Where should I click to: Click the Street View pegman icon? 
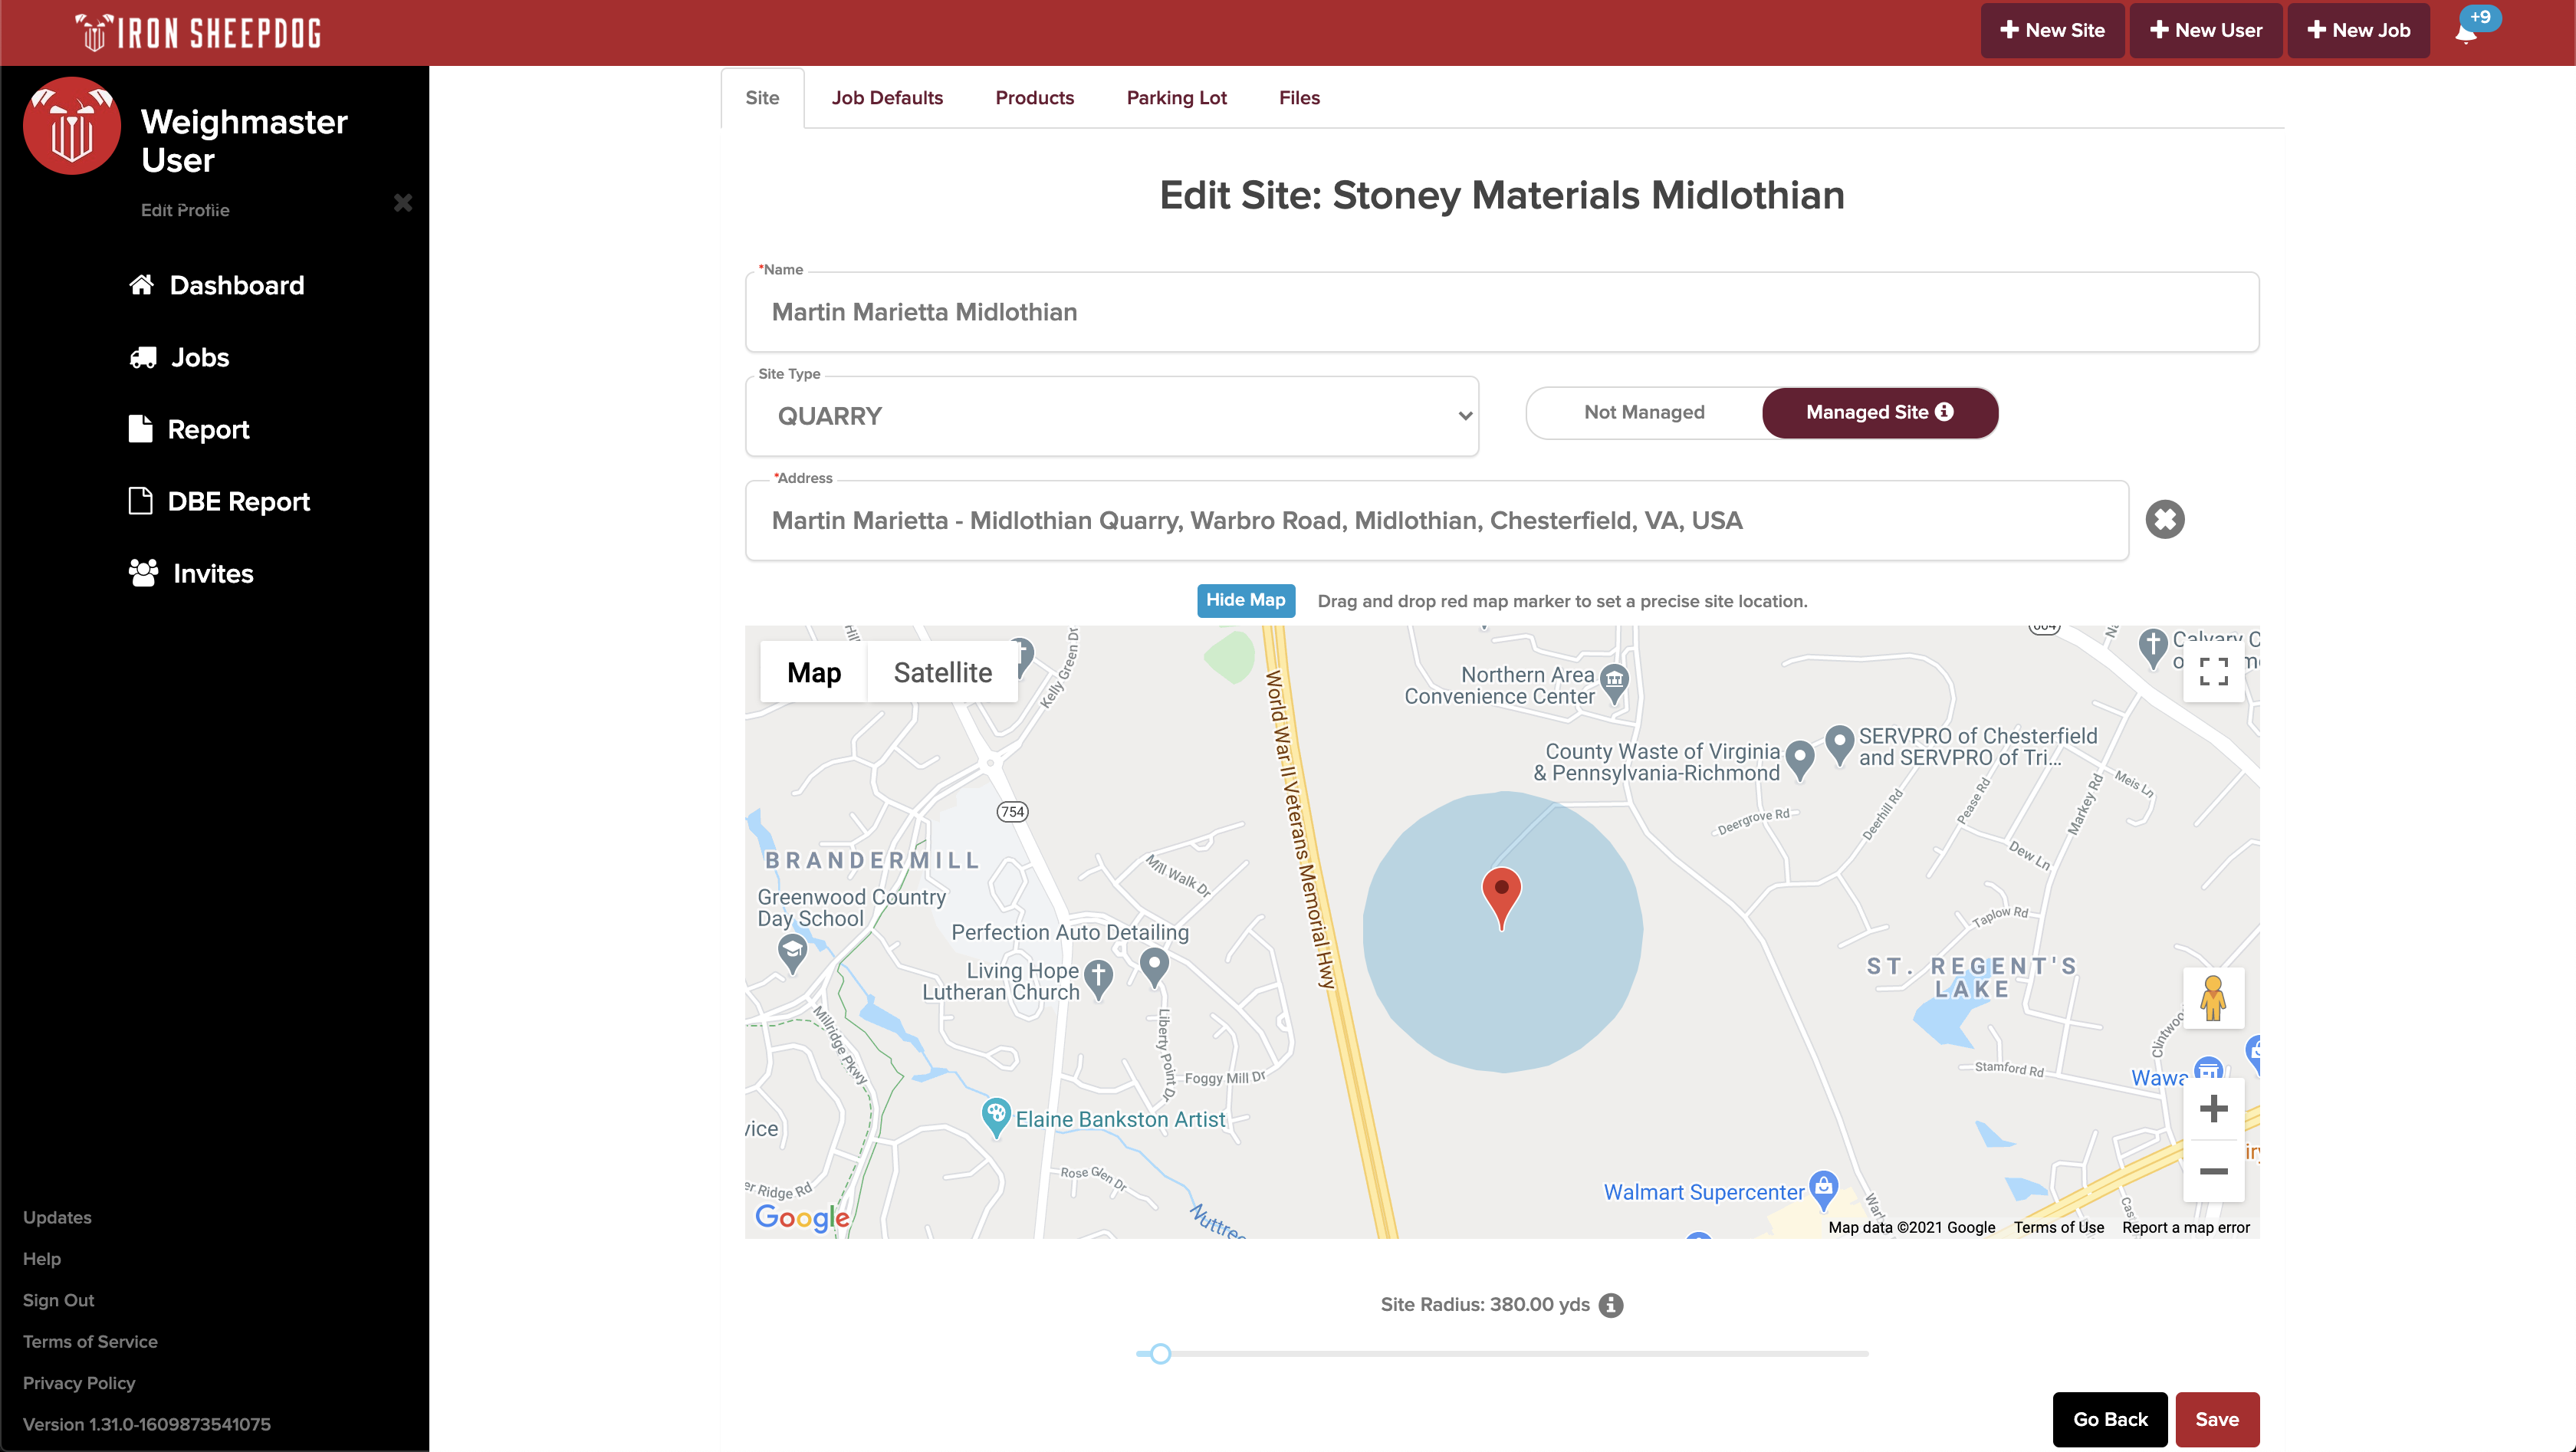(x=2213, y=998)
